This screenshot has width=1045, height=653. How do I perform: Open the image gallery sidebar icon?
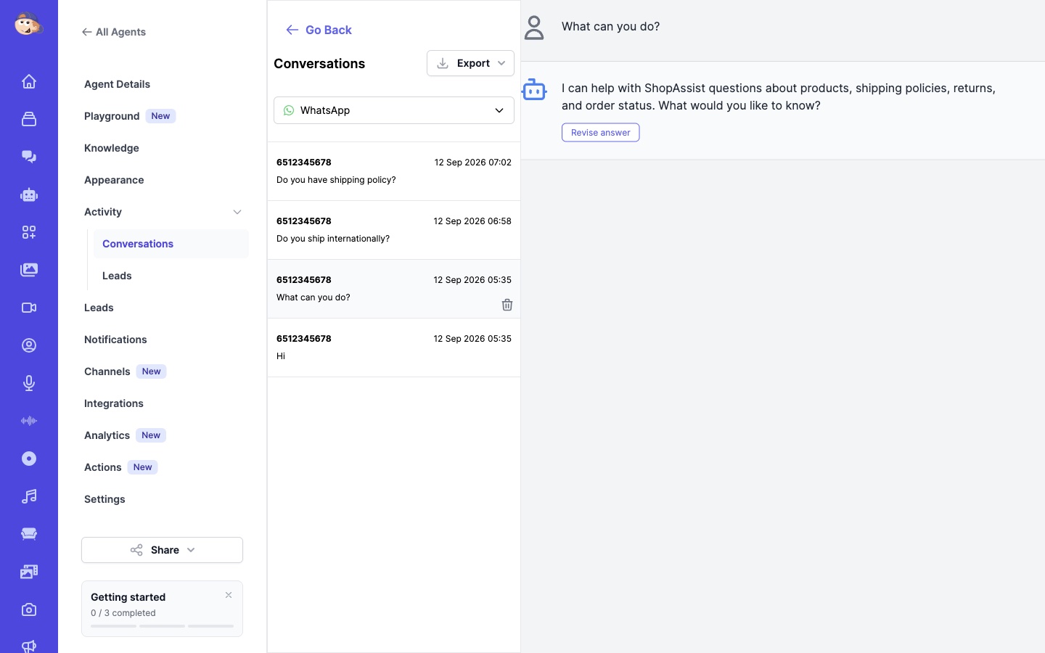coord(29,270)
